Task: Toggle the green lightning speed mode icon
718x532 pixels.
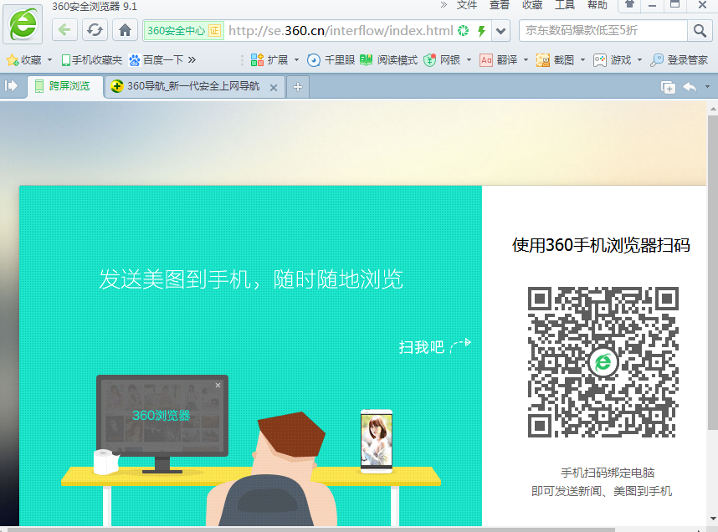Action: coord(481,32)
